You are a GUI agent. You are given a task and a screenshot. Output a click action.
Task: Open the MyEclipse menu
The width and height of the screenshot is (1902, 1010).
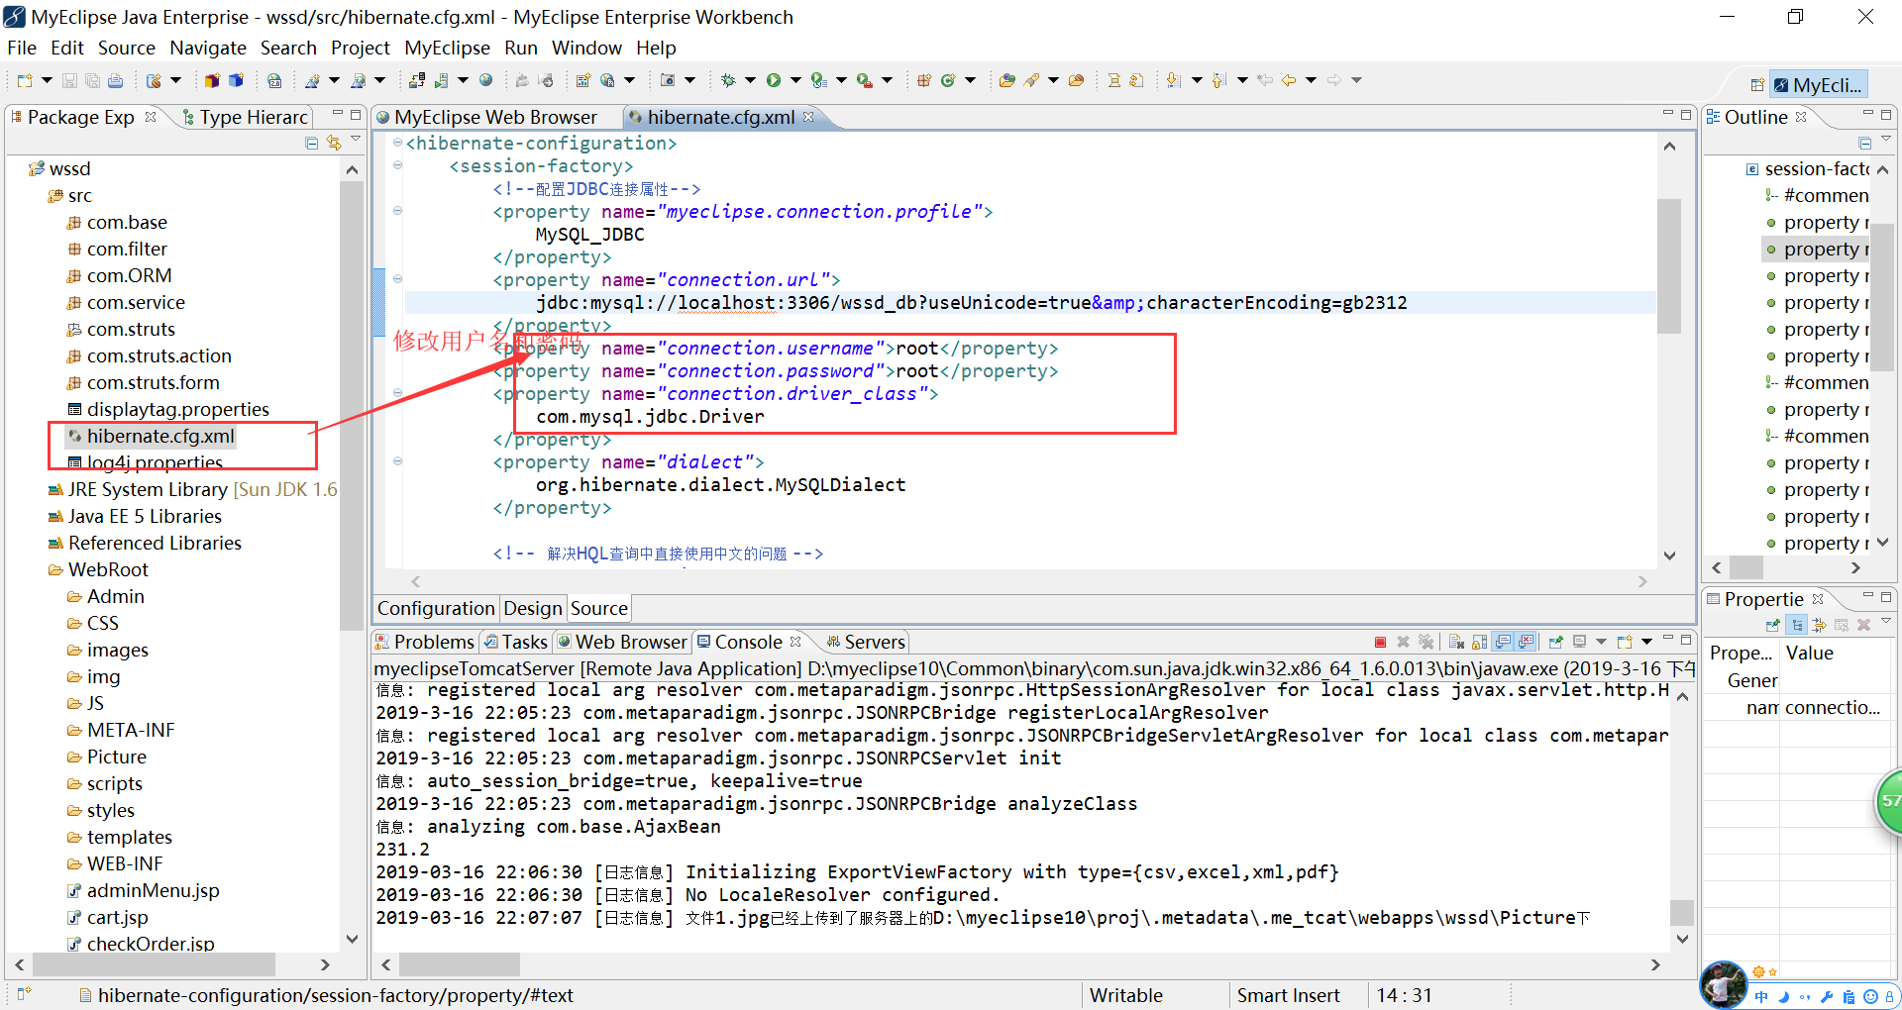pyautogui.click(x=447, y=48)
